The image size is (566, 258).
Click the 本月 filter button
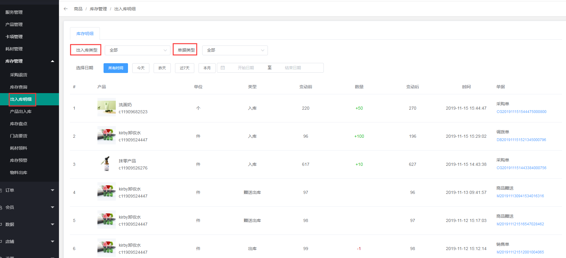click(x=207, y=68)
